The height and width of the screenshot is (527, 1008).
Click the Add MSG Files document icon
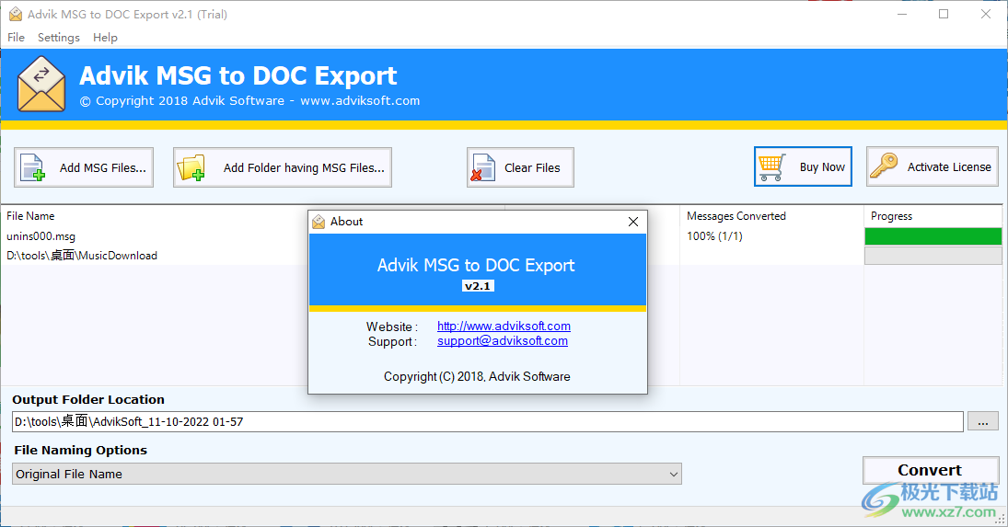click(32, 167)
